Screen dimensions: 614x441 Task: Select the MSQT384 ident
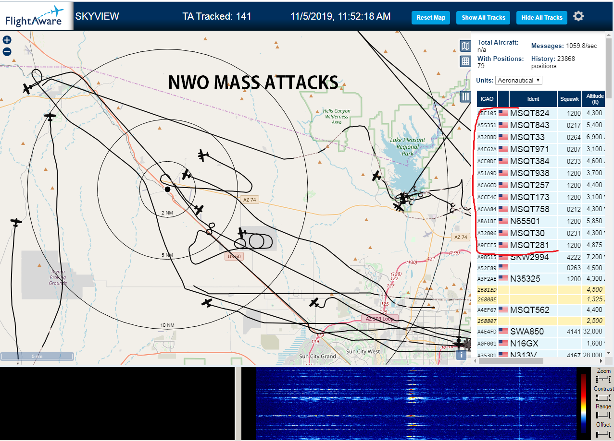point(529,161)
